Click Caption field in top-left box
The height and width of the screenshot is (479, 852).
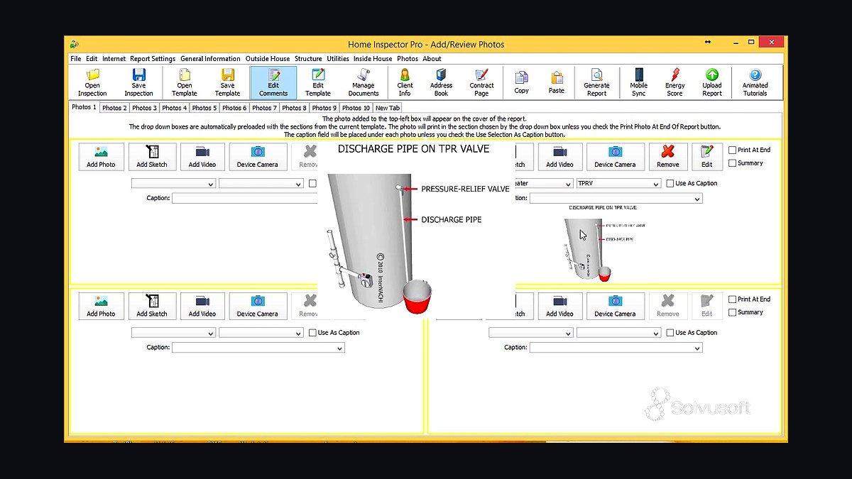click(245, 199)
